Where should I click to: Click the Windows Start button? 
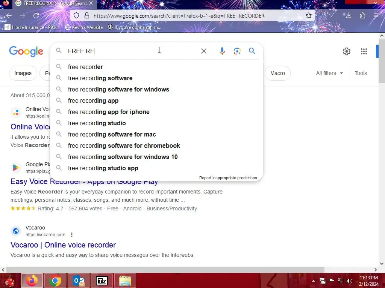tap(10, 280)
